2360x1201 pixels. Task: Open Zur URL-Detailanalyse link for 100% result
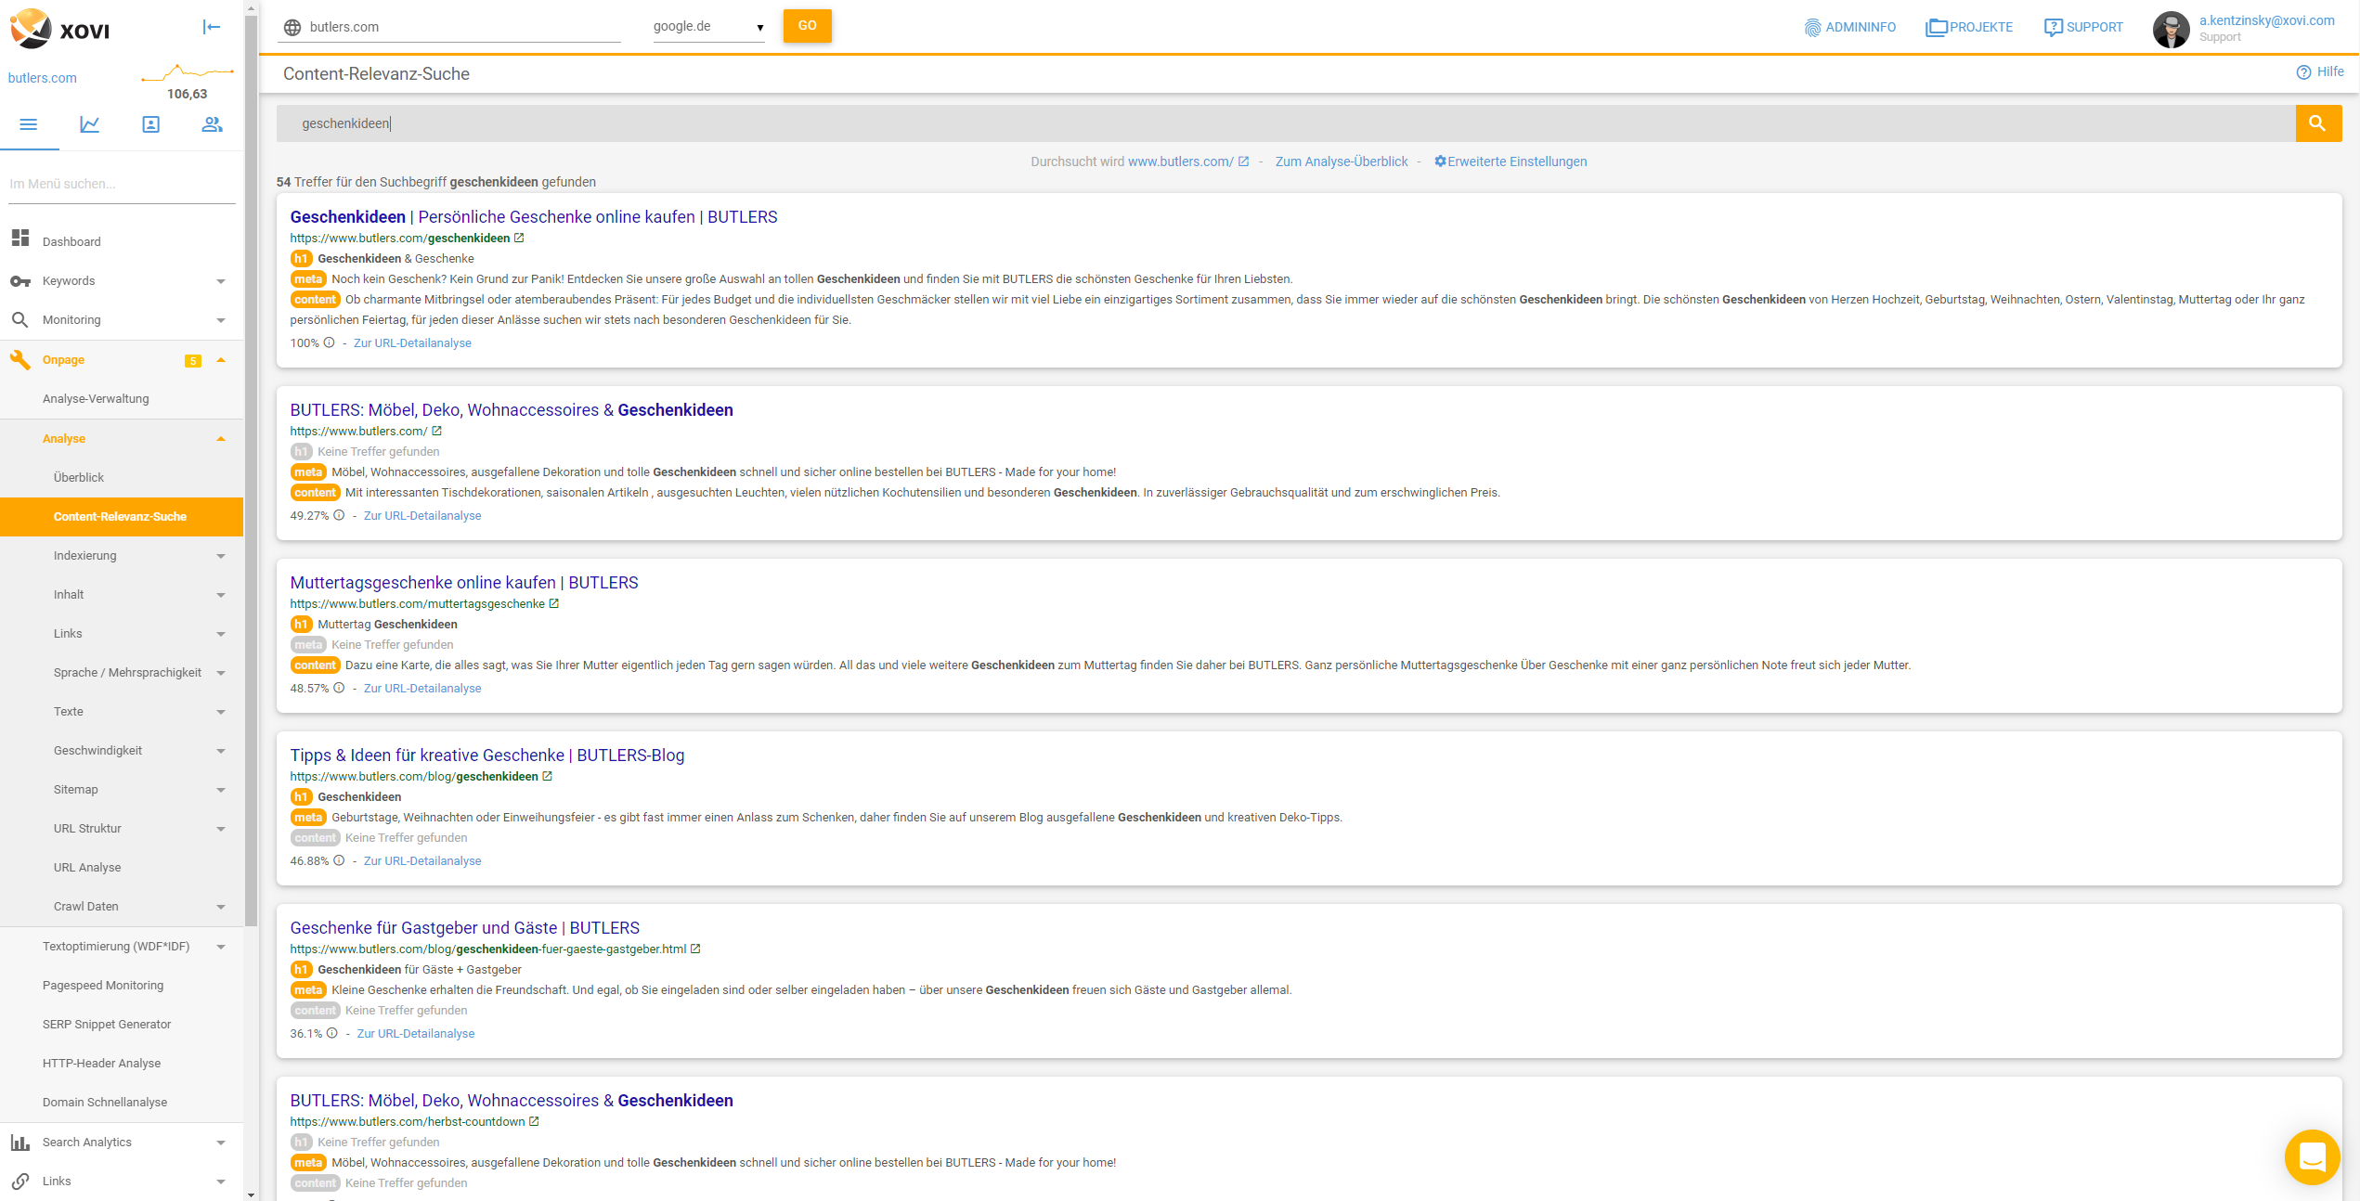pos(412,343)
